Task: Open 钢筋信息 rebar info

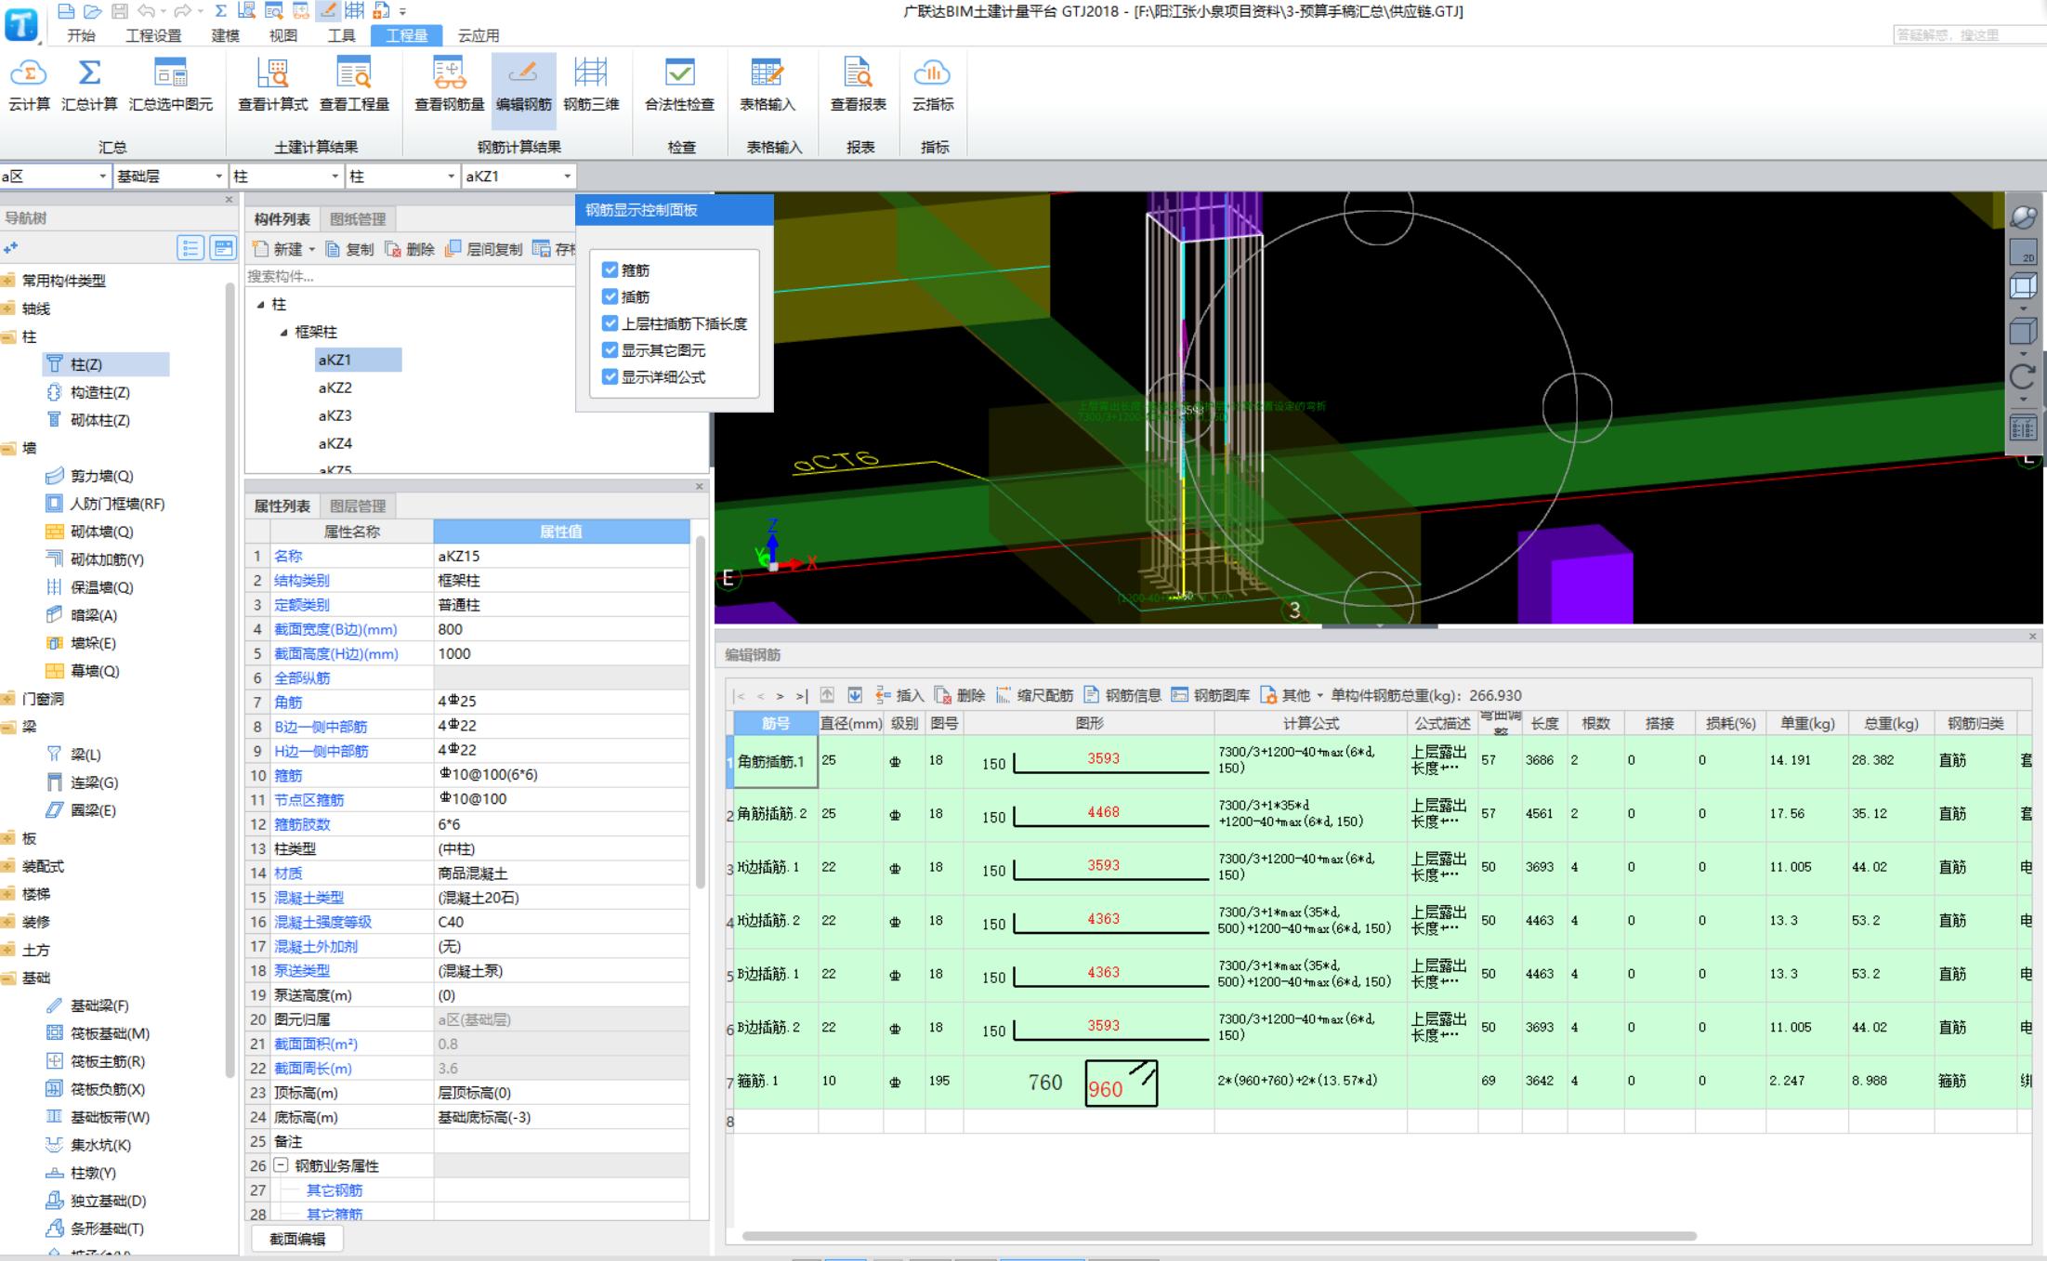Action: [1122, 695]
